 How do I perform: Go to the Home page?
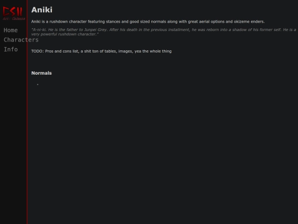pos(10,30)
